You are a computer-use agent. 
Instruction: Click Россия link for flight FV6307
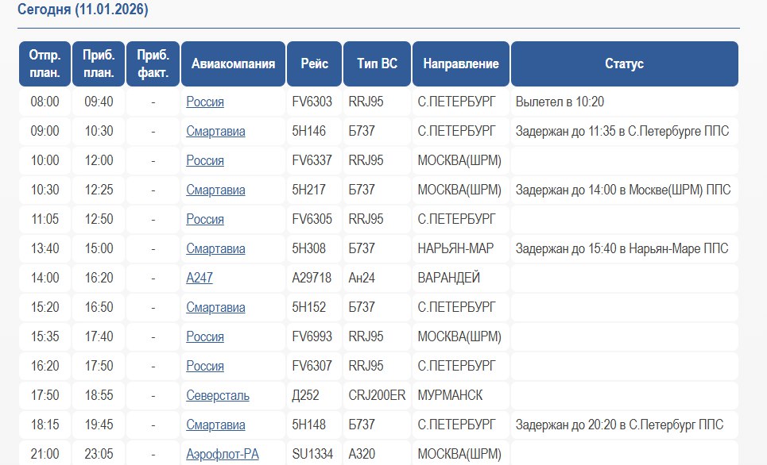click(205, 366)
